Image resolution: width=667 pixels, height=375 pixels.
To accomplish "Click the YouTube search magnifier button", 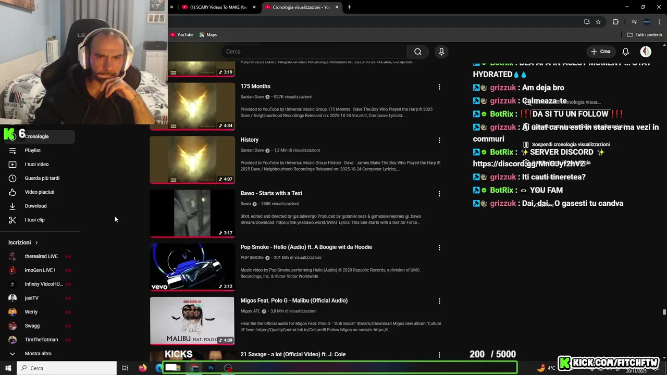I will point(418,52).
